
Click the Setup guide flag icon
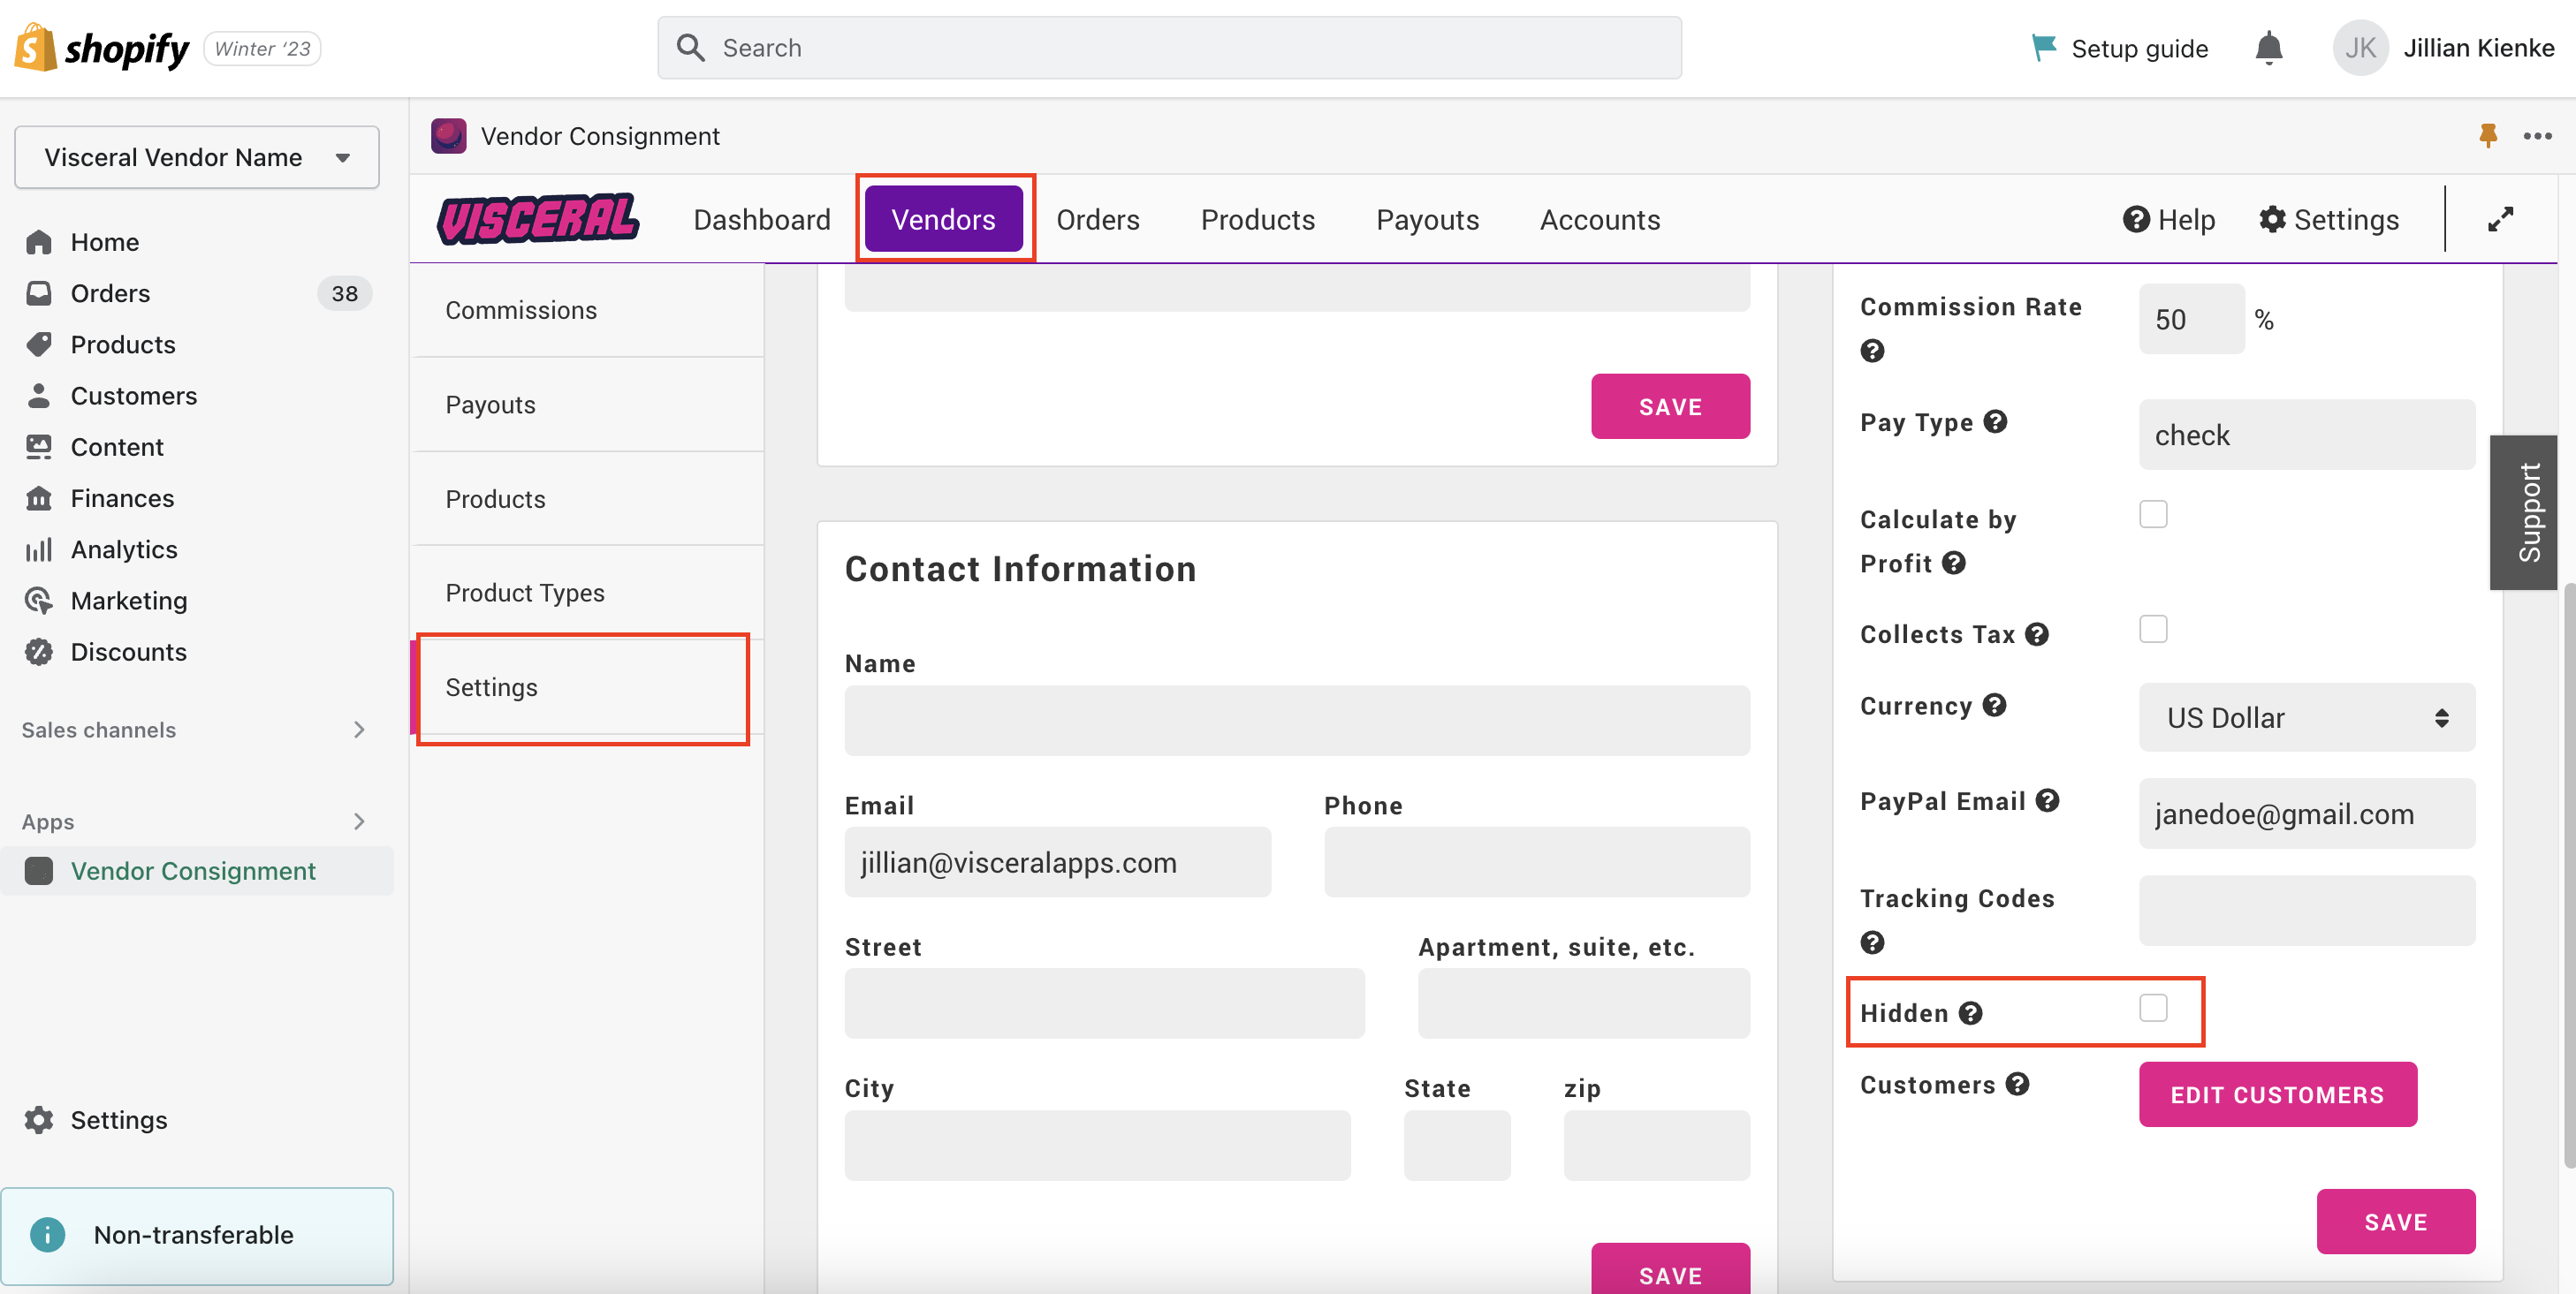(2043, 47)
